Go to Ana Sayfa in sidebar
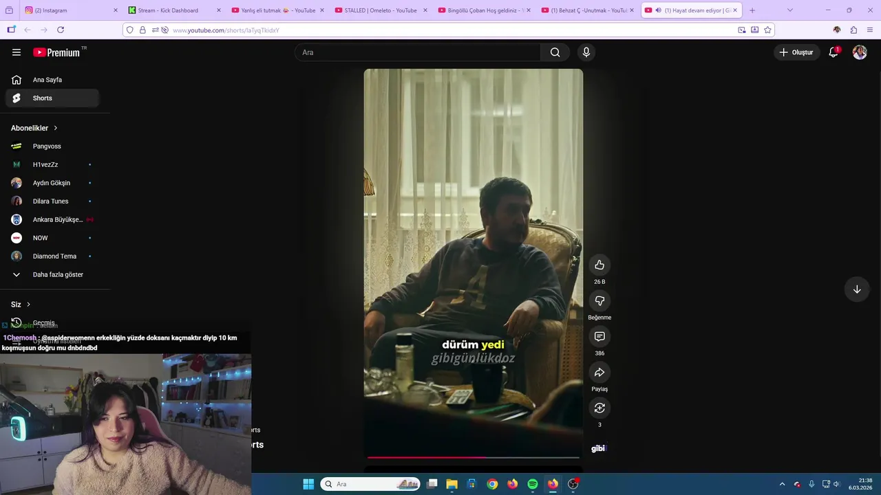Viewport: 881px width, 495px height. [52, 80]
